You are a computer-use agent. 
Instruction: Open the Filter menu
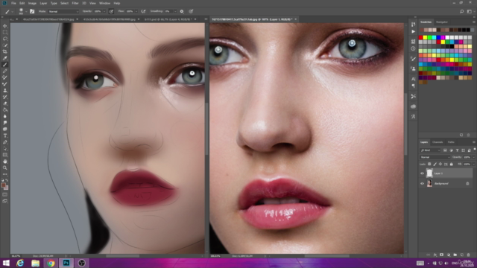75,3
